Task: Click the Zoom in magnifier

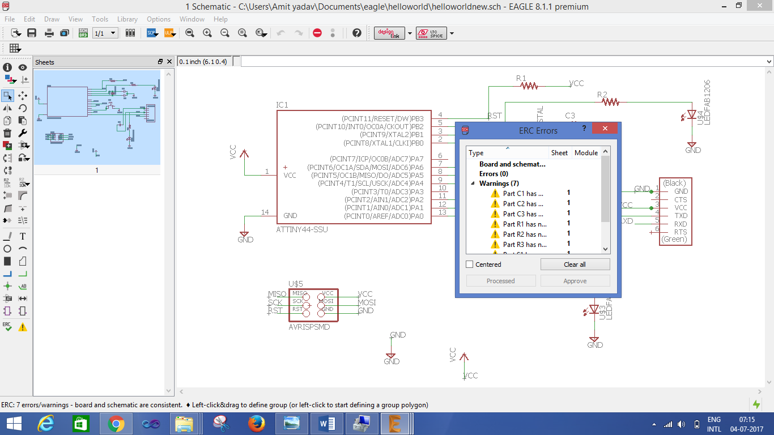Action: coord(207,33)
